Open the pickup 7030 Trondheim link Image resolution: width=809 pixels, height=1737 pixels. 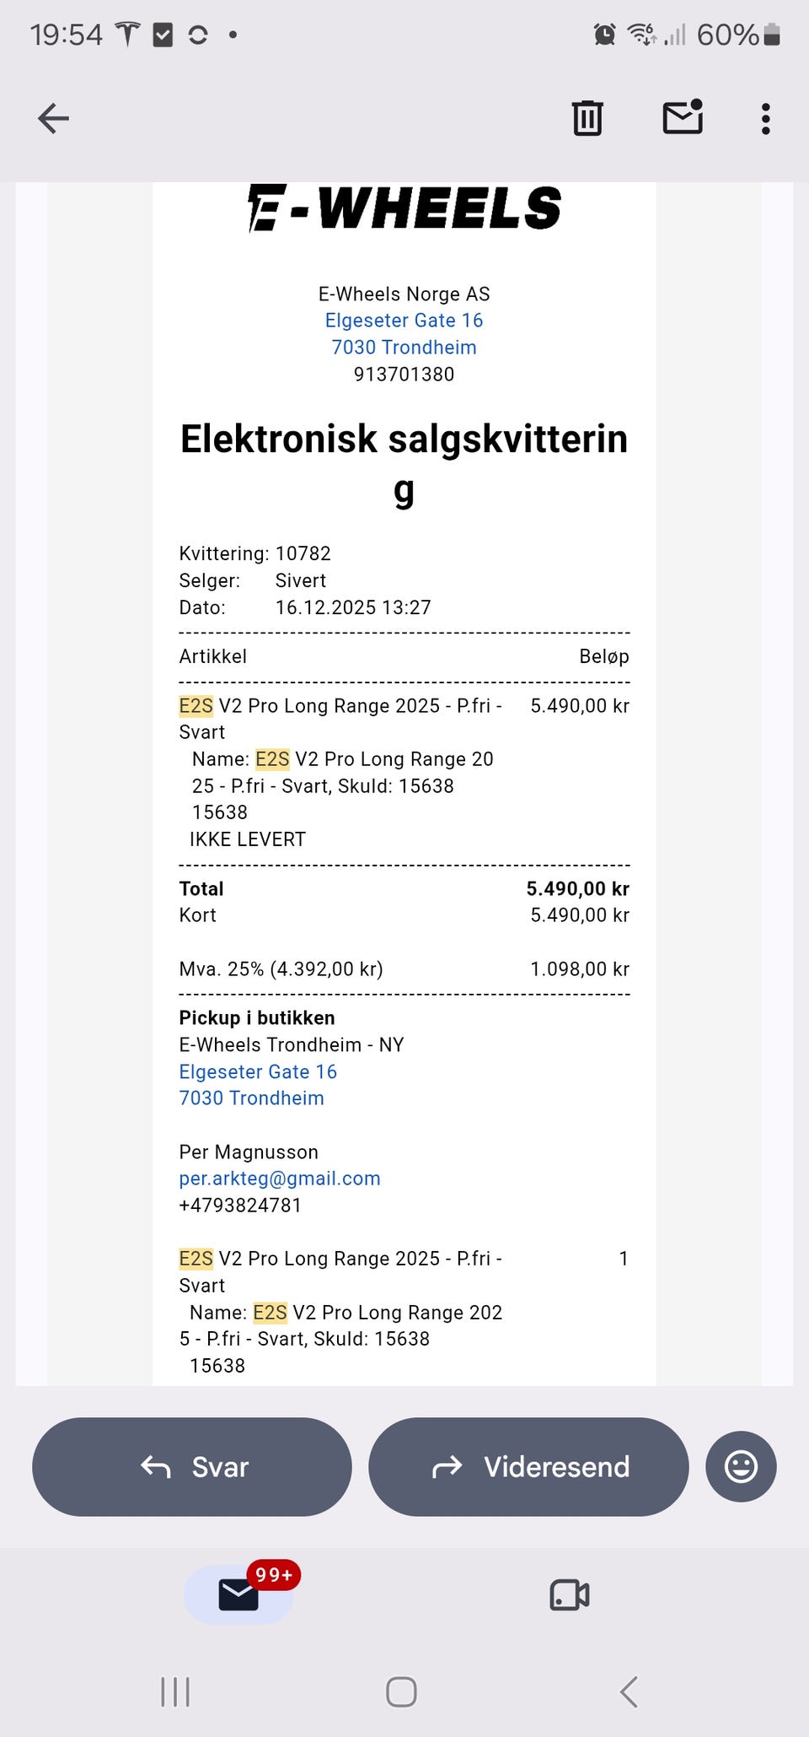click(x=251, y=1098)
